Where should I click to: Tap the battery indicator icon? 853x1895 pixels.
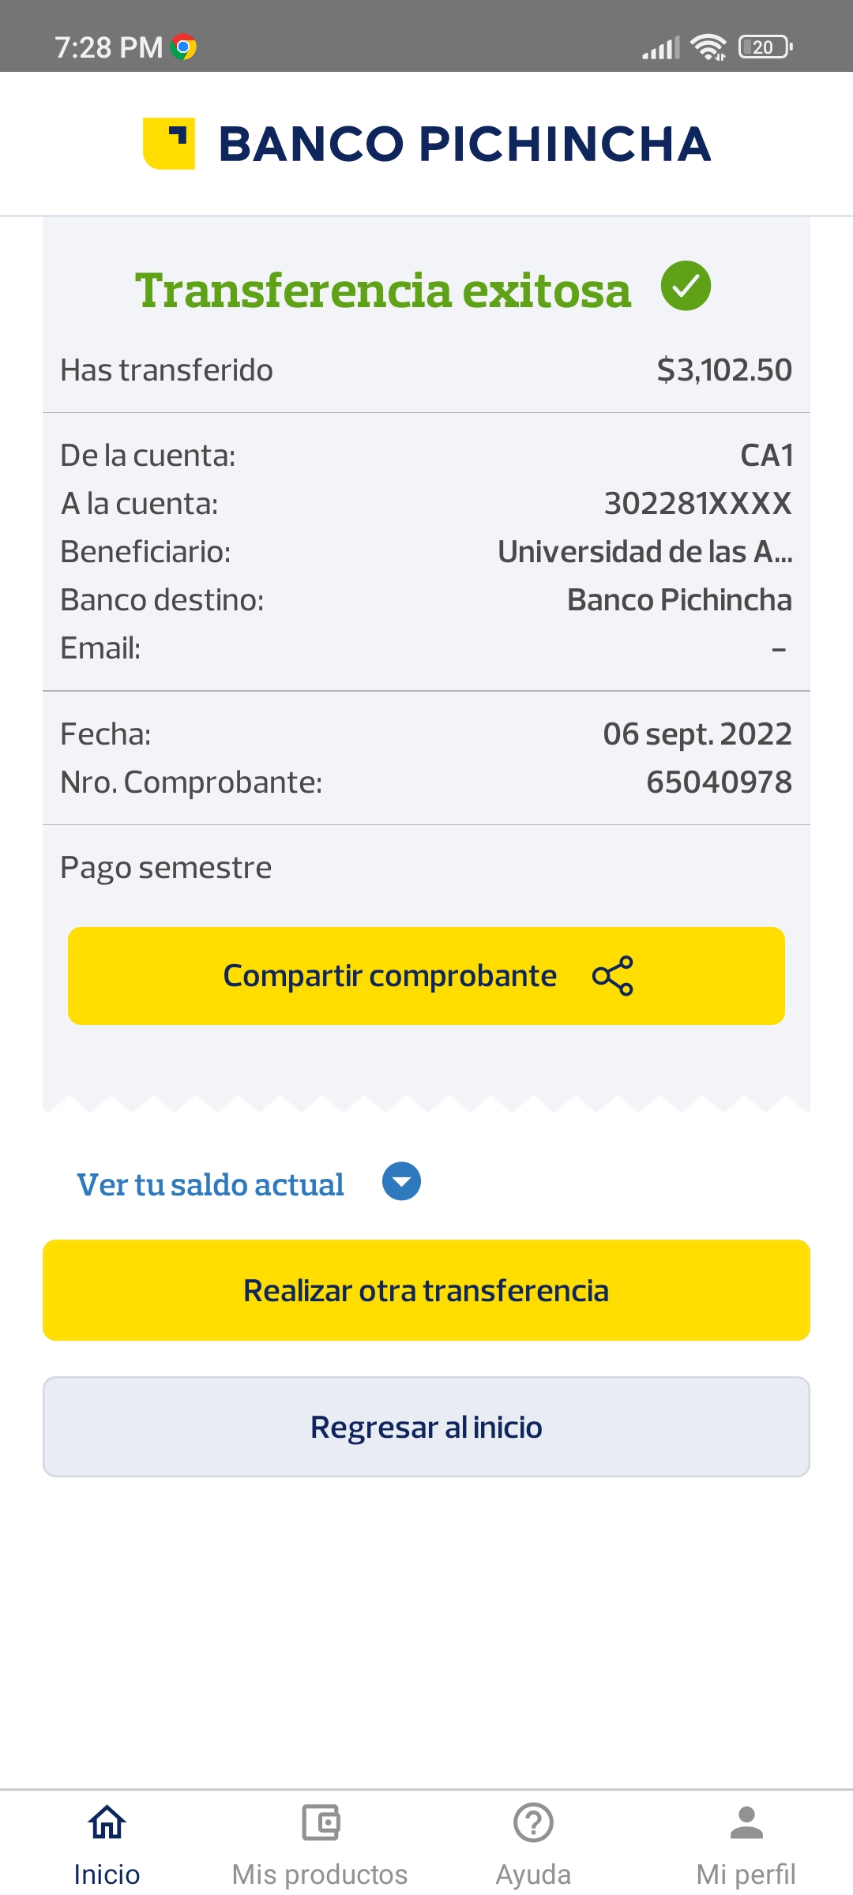pyautogui.click(x=765, y=47)
